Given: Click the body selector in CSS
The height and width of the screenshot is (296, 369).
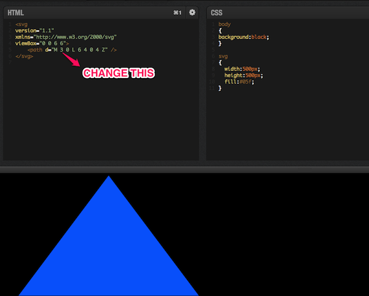Looking at the screenshot, I should [224, 24].
